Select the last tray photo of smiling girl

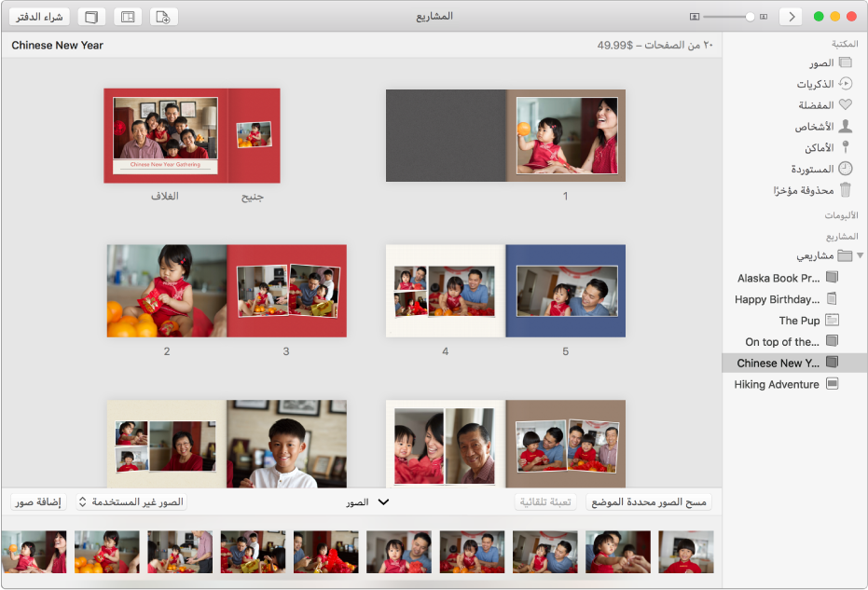(x=686, y=552)
